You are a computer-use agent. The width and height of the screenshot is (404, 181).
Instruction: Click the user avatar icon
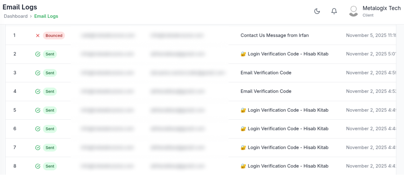(x=353, y=11)
